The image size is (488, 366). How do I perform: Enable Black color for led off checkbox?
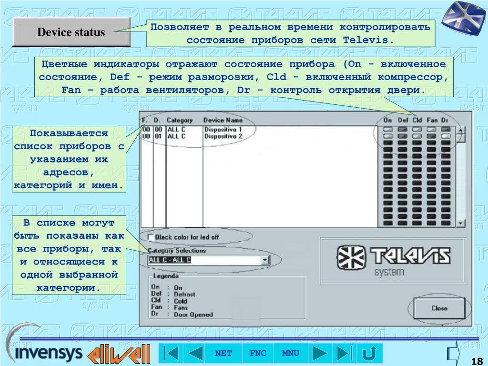coord(151,237)
